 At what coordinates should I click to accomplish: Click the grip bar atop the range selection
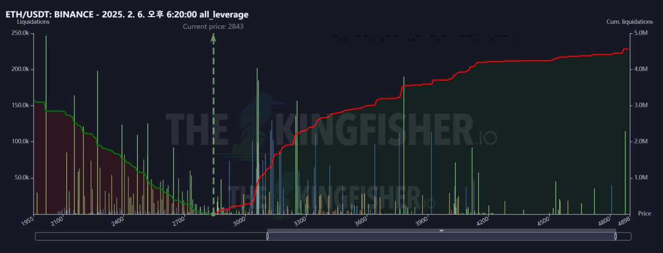coord(441,231)
